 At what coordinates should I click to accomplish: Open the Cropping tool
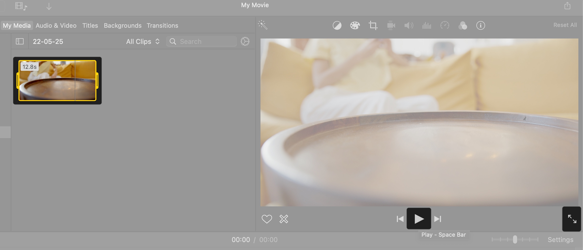pos(372,25)
